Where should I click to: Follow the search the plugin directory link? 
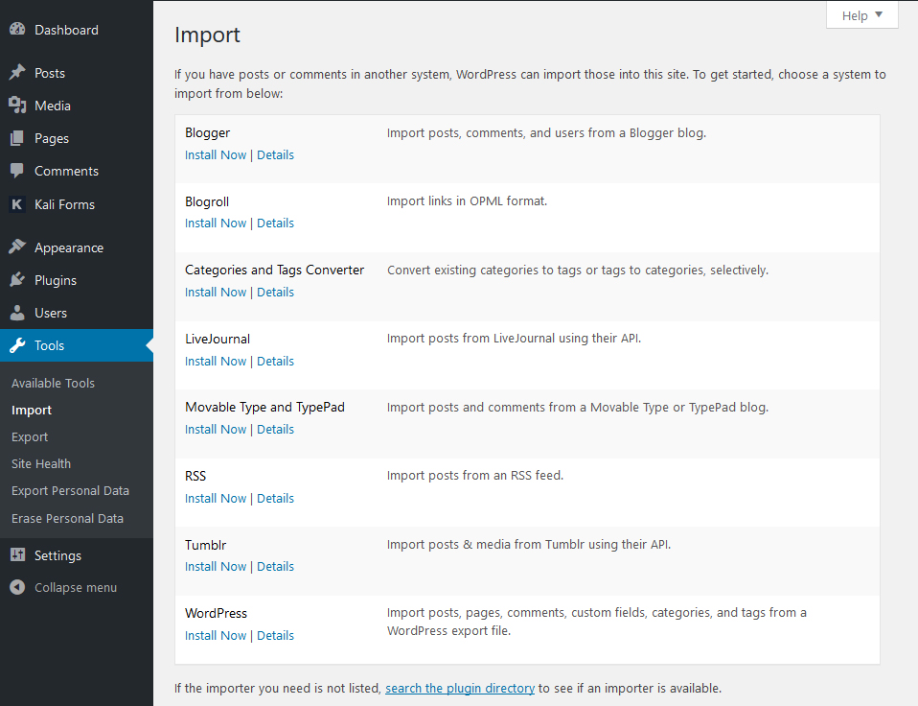(x=460, y=689)
